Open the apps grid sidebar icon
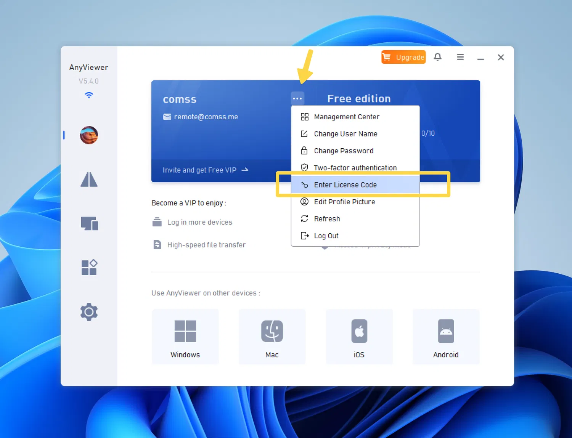Viewport: 572px width, 438px height. click(x=89, y=267)
